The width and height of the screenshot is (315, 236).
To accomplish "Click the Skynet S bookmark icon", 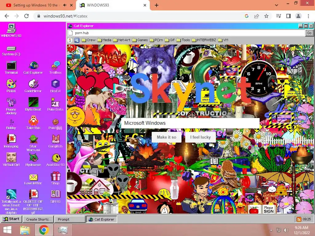I will [70, 40].
